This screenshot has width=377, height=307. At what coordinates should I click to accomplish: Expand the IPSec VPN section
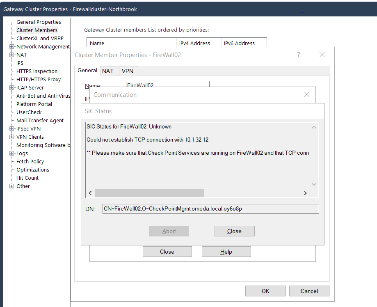click(11, 128)
